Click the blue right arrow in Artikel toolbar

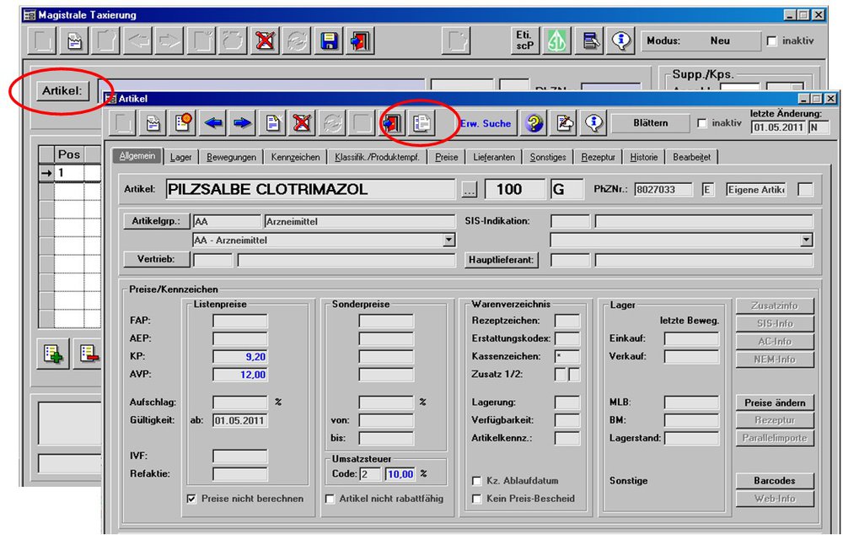(243, 123)
